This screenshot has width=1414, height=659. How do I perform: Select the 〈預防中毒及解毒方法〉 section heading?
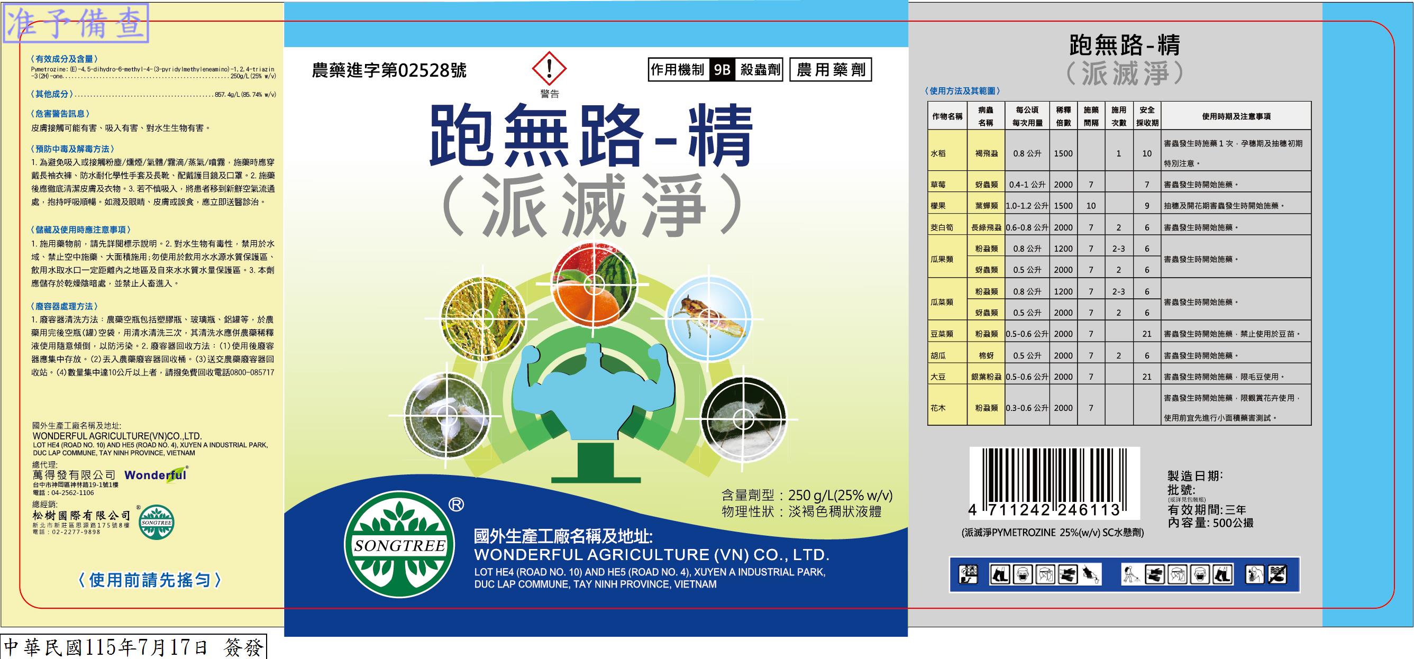(x=72, y=149)
